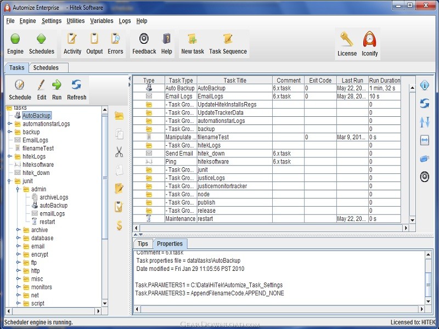Expand the encrypt subfolder
The image size is (439, 329).
click(x=18, y=254)
